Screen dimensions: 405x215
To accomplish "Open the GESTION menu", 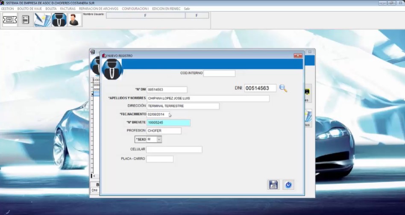I will (8, 9).
